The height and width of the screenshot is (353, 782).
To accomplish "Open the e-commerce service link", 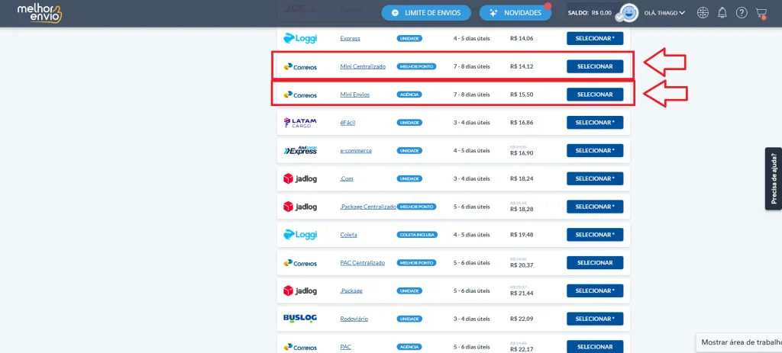I will click(356, 150).
